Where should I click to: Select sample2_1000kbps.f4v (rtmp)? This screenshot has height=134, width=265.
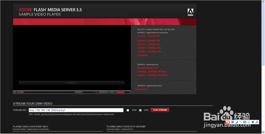pos(152,75)
